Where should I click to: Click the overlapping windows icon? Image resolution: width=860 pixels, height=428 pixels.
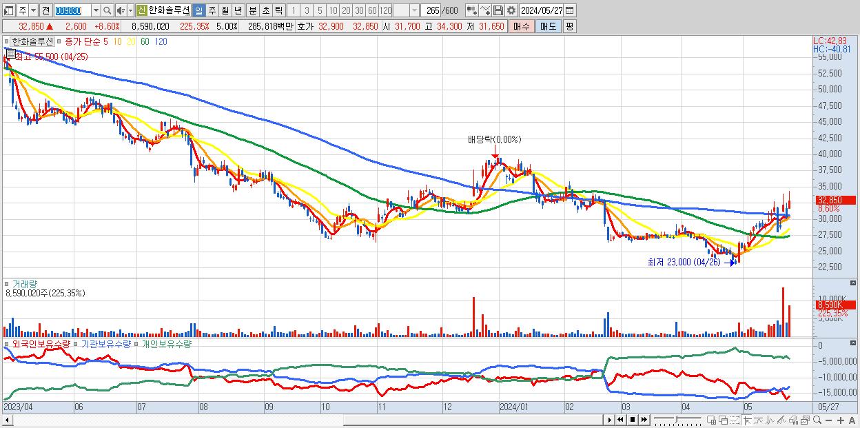coord(724,420)
